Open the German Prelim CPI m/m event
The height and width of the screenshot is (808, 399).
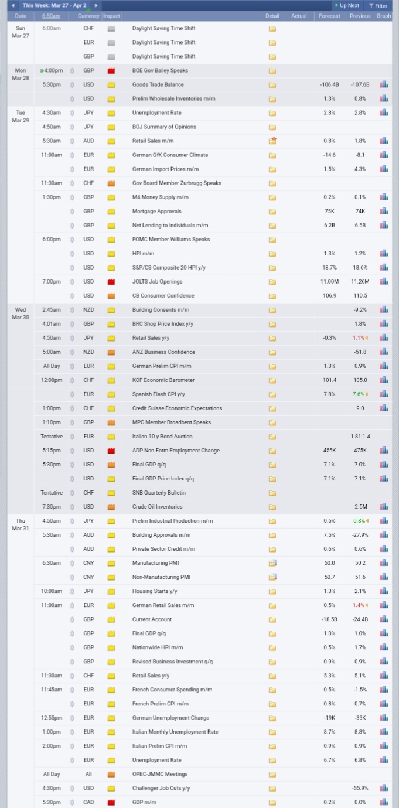pos(162,366)
